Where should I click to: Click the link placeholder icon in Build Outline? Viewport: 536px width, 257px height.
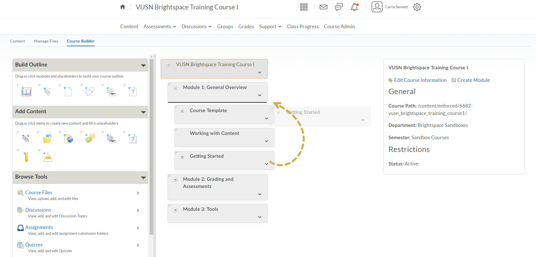(47, 92)
